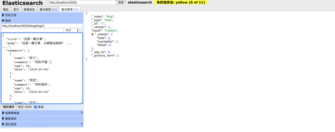The height and width of the screenshot is (132, 335).
Task: Add new 复合查询 tab with [+]
Action: (x=76, y=10)
